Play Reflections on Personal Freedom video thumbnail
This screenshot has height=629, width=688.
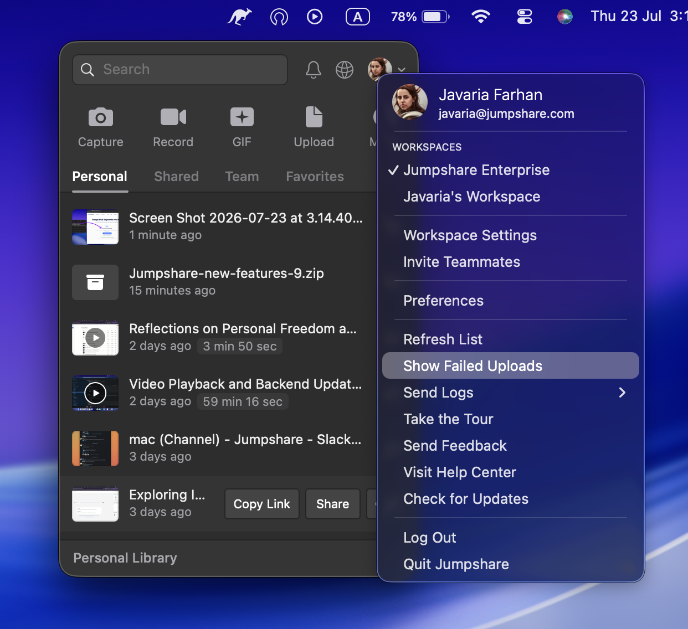tap(95, 338)
